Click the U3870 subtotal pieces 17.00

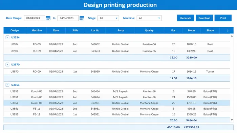coord(173,78)
